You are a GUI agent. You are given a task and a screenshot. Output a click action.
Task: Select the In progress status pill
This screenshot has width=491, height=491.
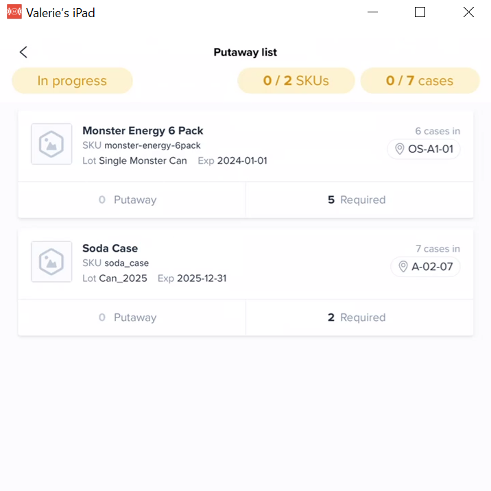(x=72, y=81)
